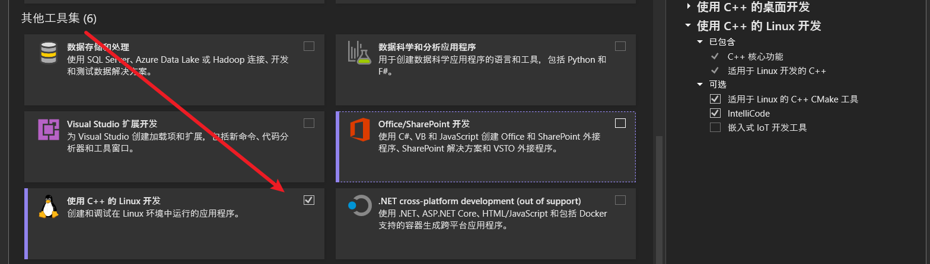Select the 数据存储和处理 workload title

(98, 47)
